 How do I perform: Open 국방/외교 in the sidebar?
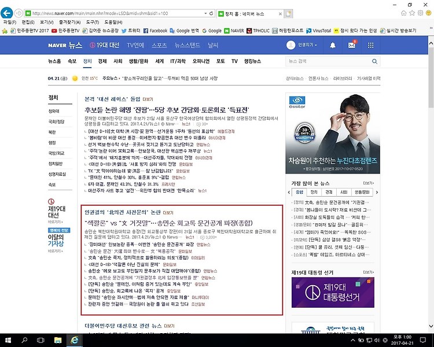click(x=57, y=153)
